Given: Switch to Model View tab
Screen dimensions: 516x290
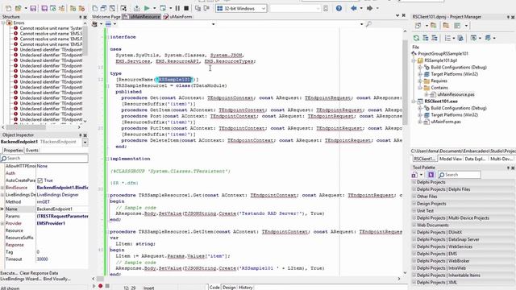Looking at the screenshot, I should tap(451, 159).
